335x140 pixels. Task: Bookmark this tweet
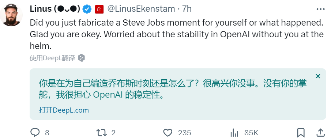tap(301, 133)
